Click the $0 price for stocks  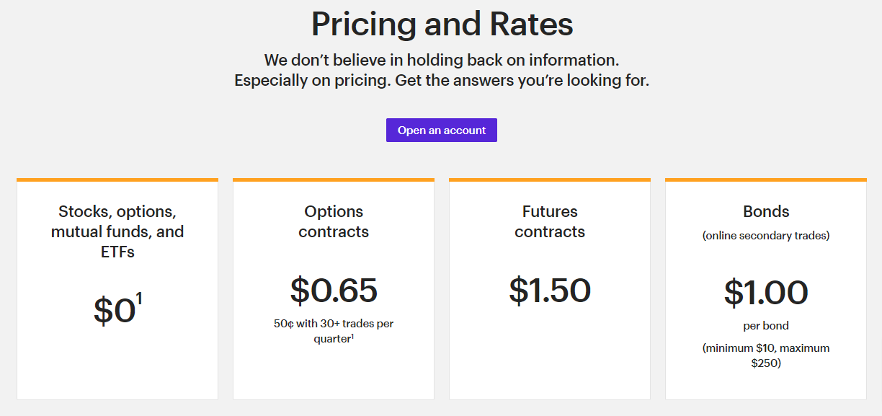[x=114, y=311]
